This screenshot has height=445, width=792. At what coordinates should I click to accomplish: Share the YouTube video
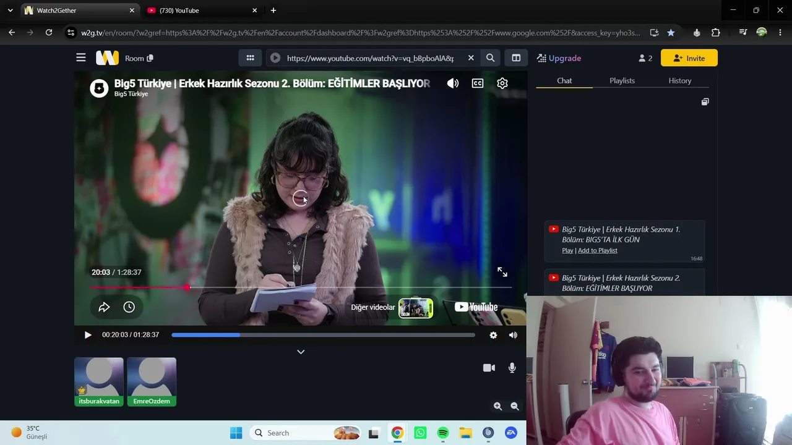[104, 307]
